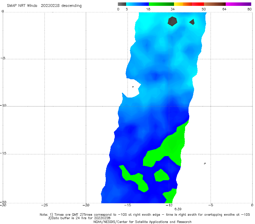255x224 pixels.
Task: Click the colorbar label "64"
Action: pos(224,9)
